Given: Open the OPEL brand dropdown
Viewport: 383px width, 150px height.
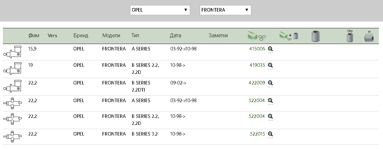Looking at the screenshot, I should (x=160, y=10).
